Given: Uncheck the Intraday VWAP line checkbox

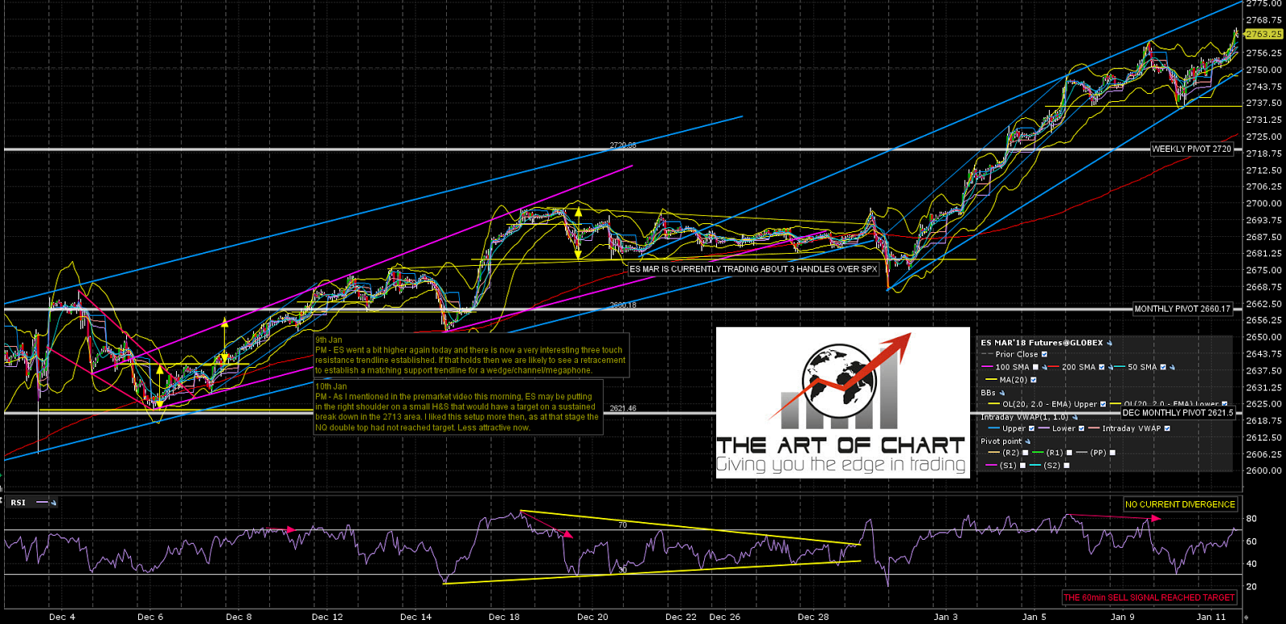Looking at the screenshot, I should (1167, 428).
